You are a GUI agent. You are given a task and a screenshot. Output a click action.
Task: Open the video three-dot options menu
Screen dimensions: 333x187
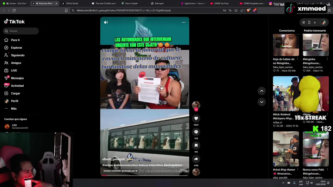184,22
